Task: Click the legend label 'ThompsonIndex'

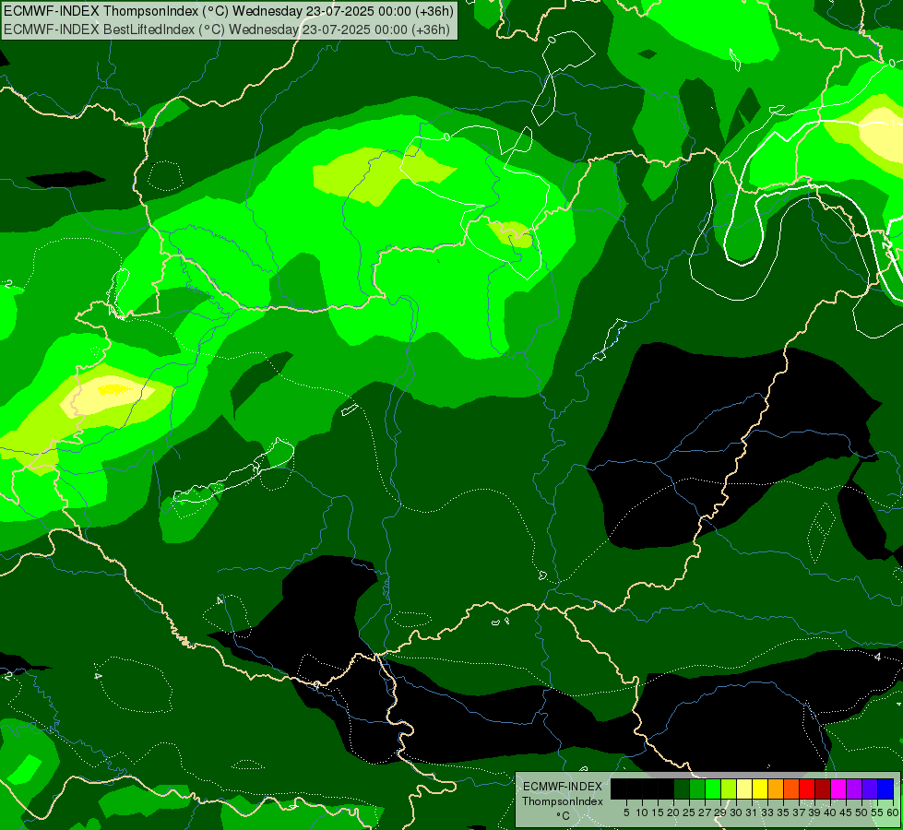Action: [x=563, y=801]
